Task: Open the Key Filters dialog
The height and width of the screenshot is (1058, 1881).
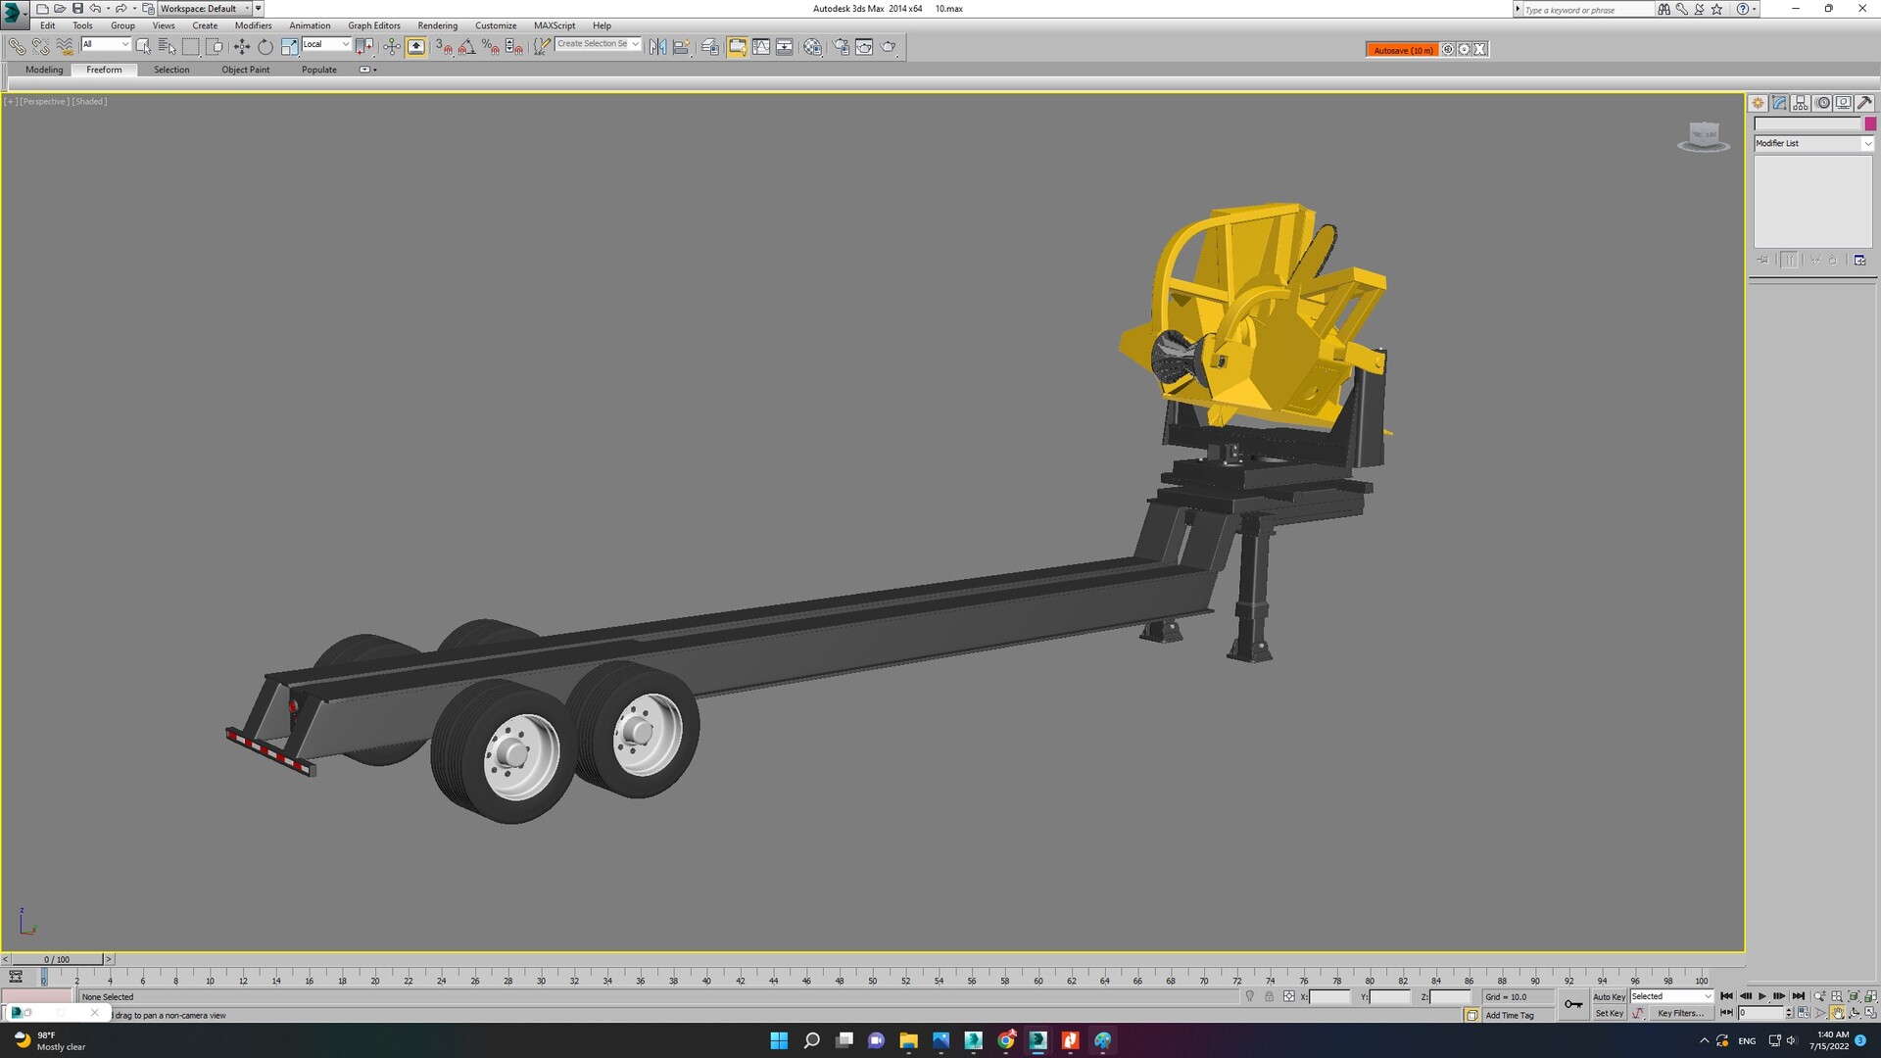Action: tap(1681, 1013)
